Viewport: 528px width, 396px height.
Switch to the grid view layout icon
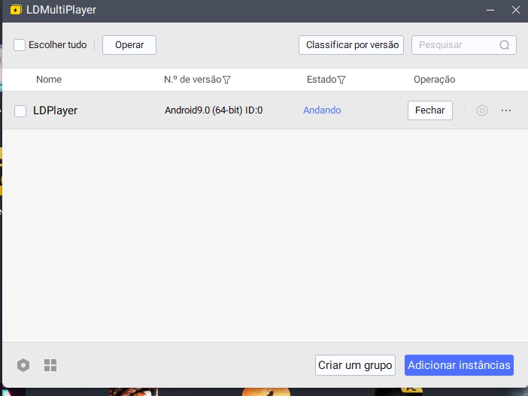tap(50, 365)
